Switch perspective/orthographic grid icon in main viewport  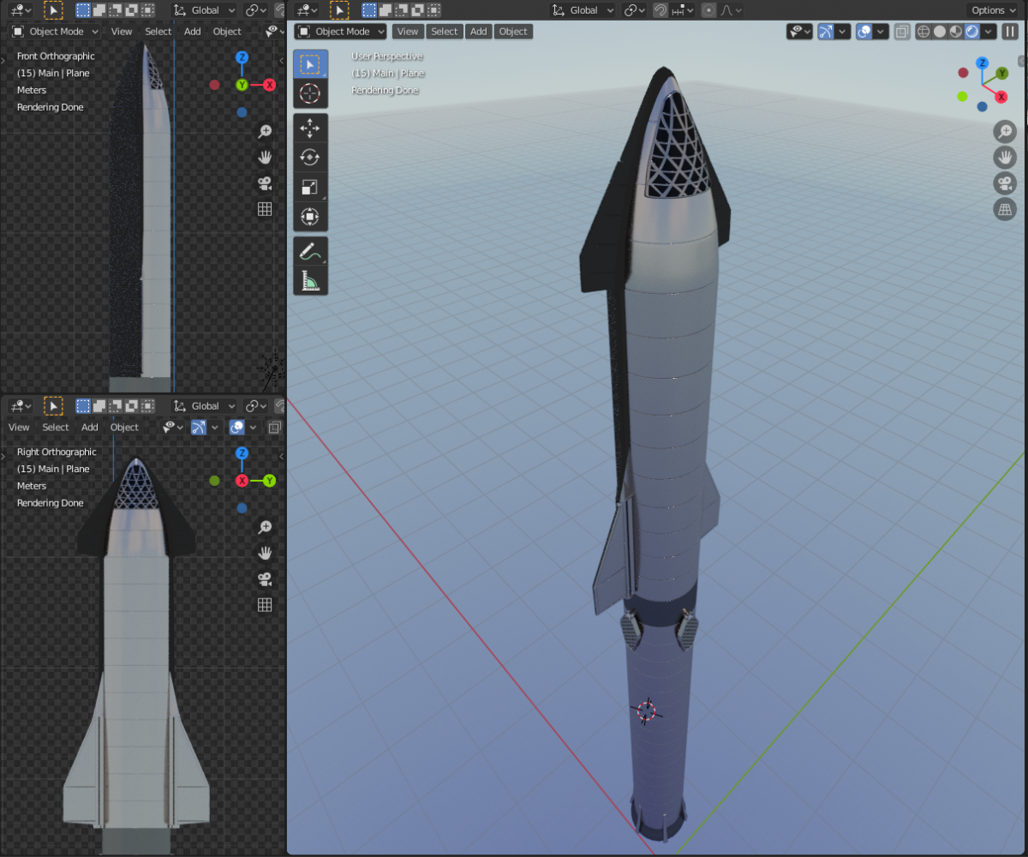[1005, 209]
